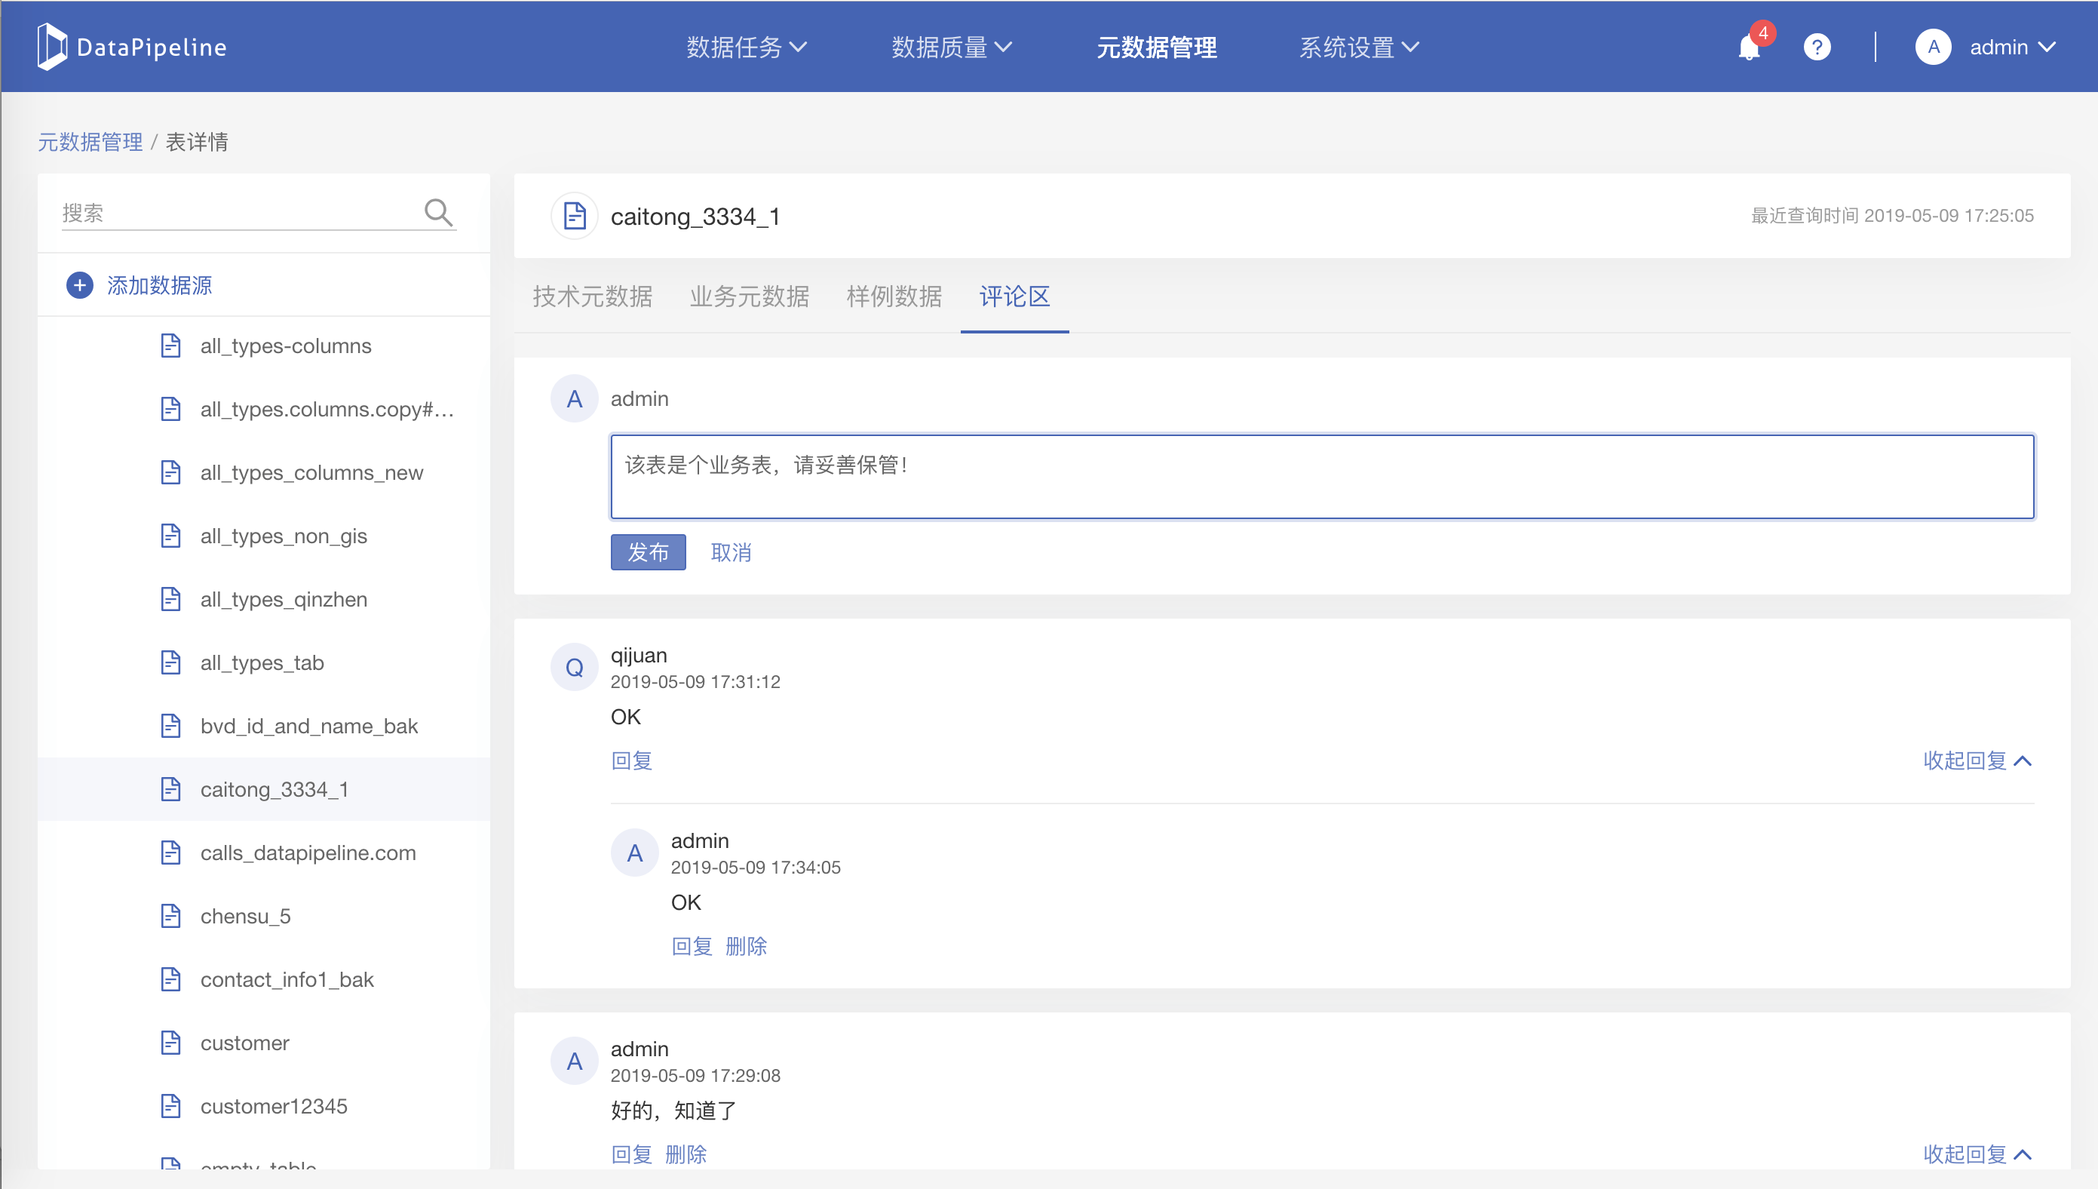Click the document icon beside the caitong_3334_1 title
This screenshot has height=1189, width=2098.
tap(575, 217)
